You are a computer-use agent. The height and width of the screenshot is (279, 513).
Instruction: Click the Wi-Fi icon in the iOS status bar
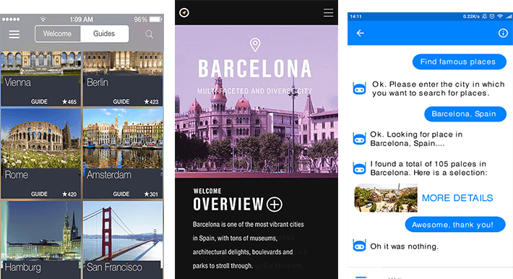click(43, 20)
